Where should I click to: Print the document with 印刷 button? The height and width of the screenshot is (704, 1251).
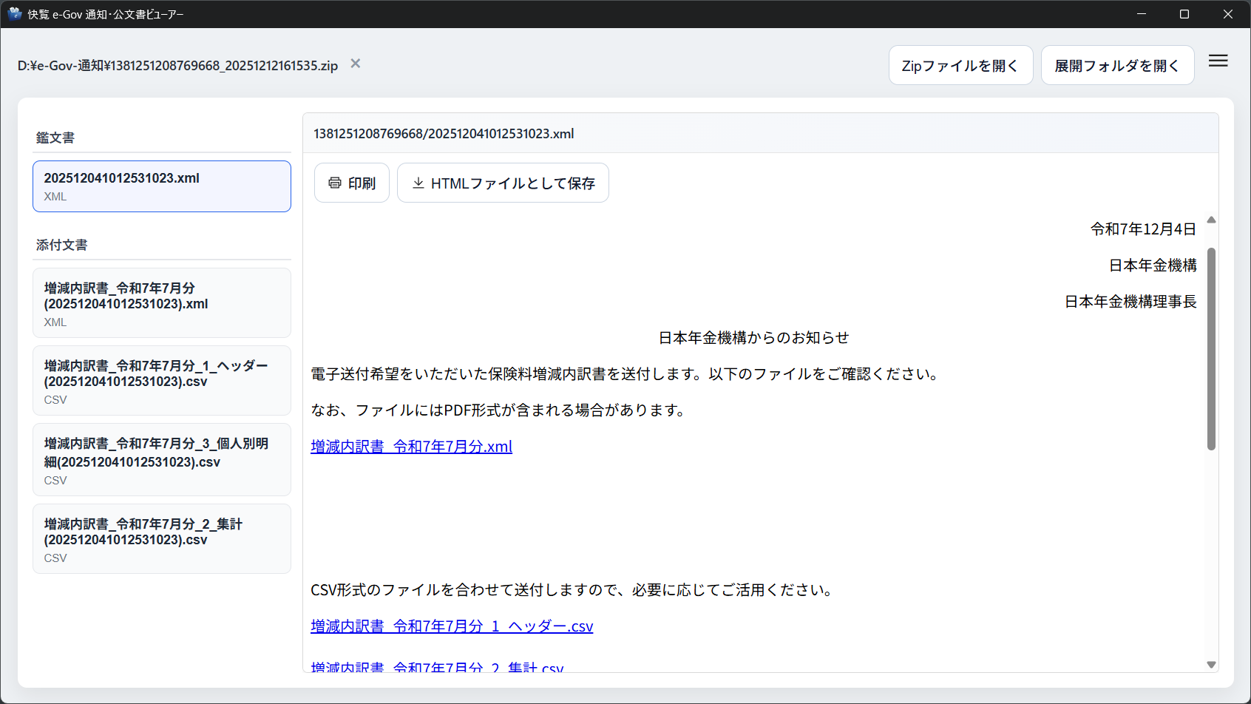click(x=352, y=183)
